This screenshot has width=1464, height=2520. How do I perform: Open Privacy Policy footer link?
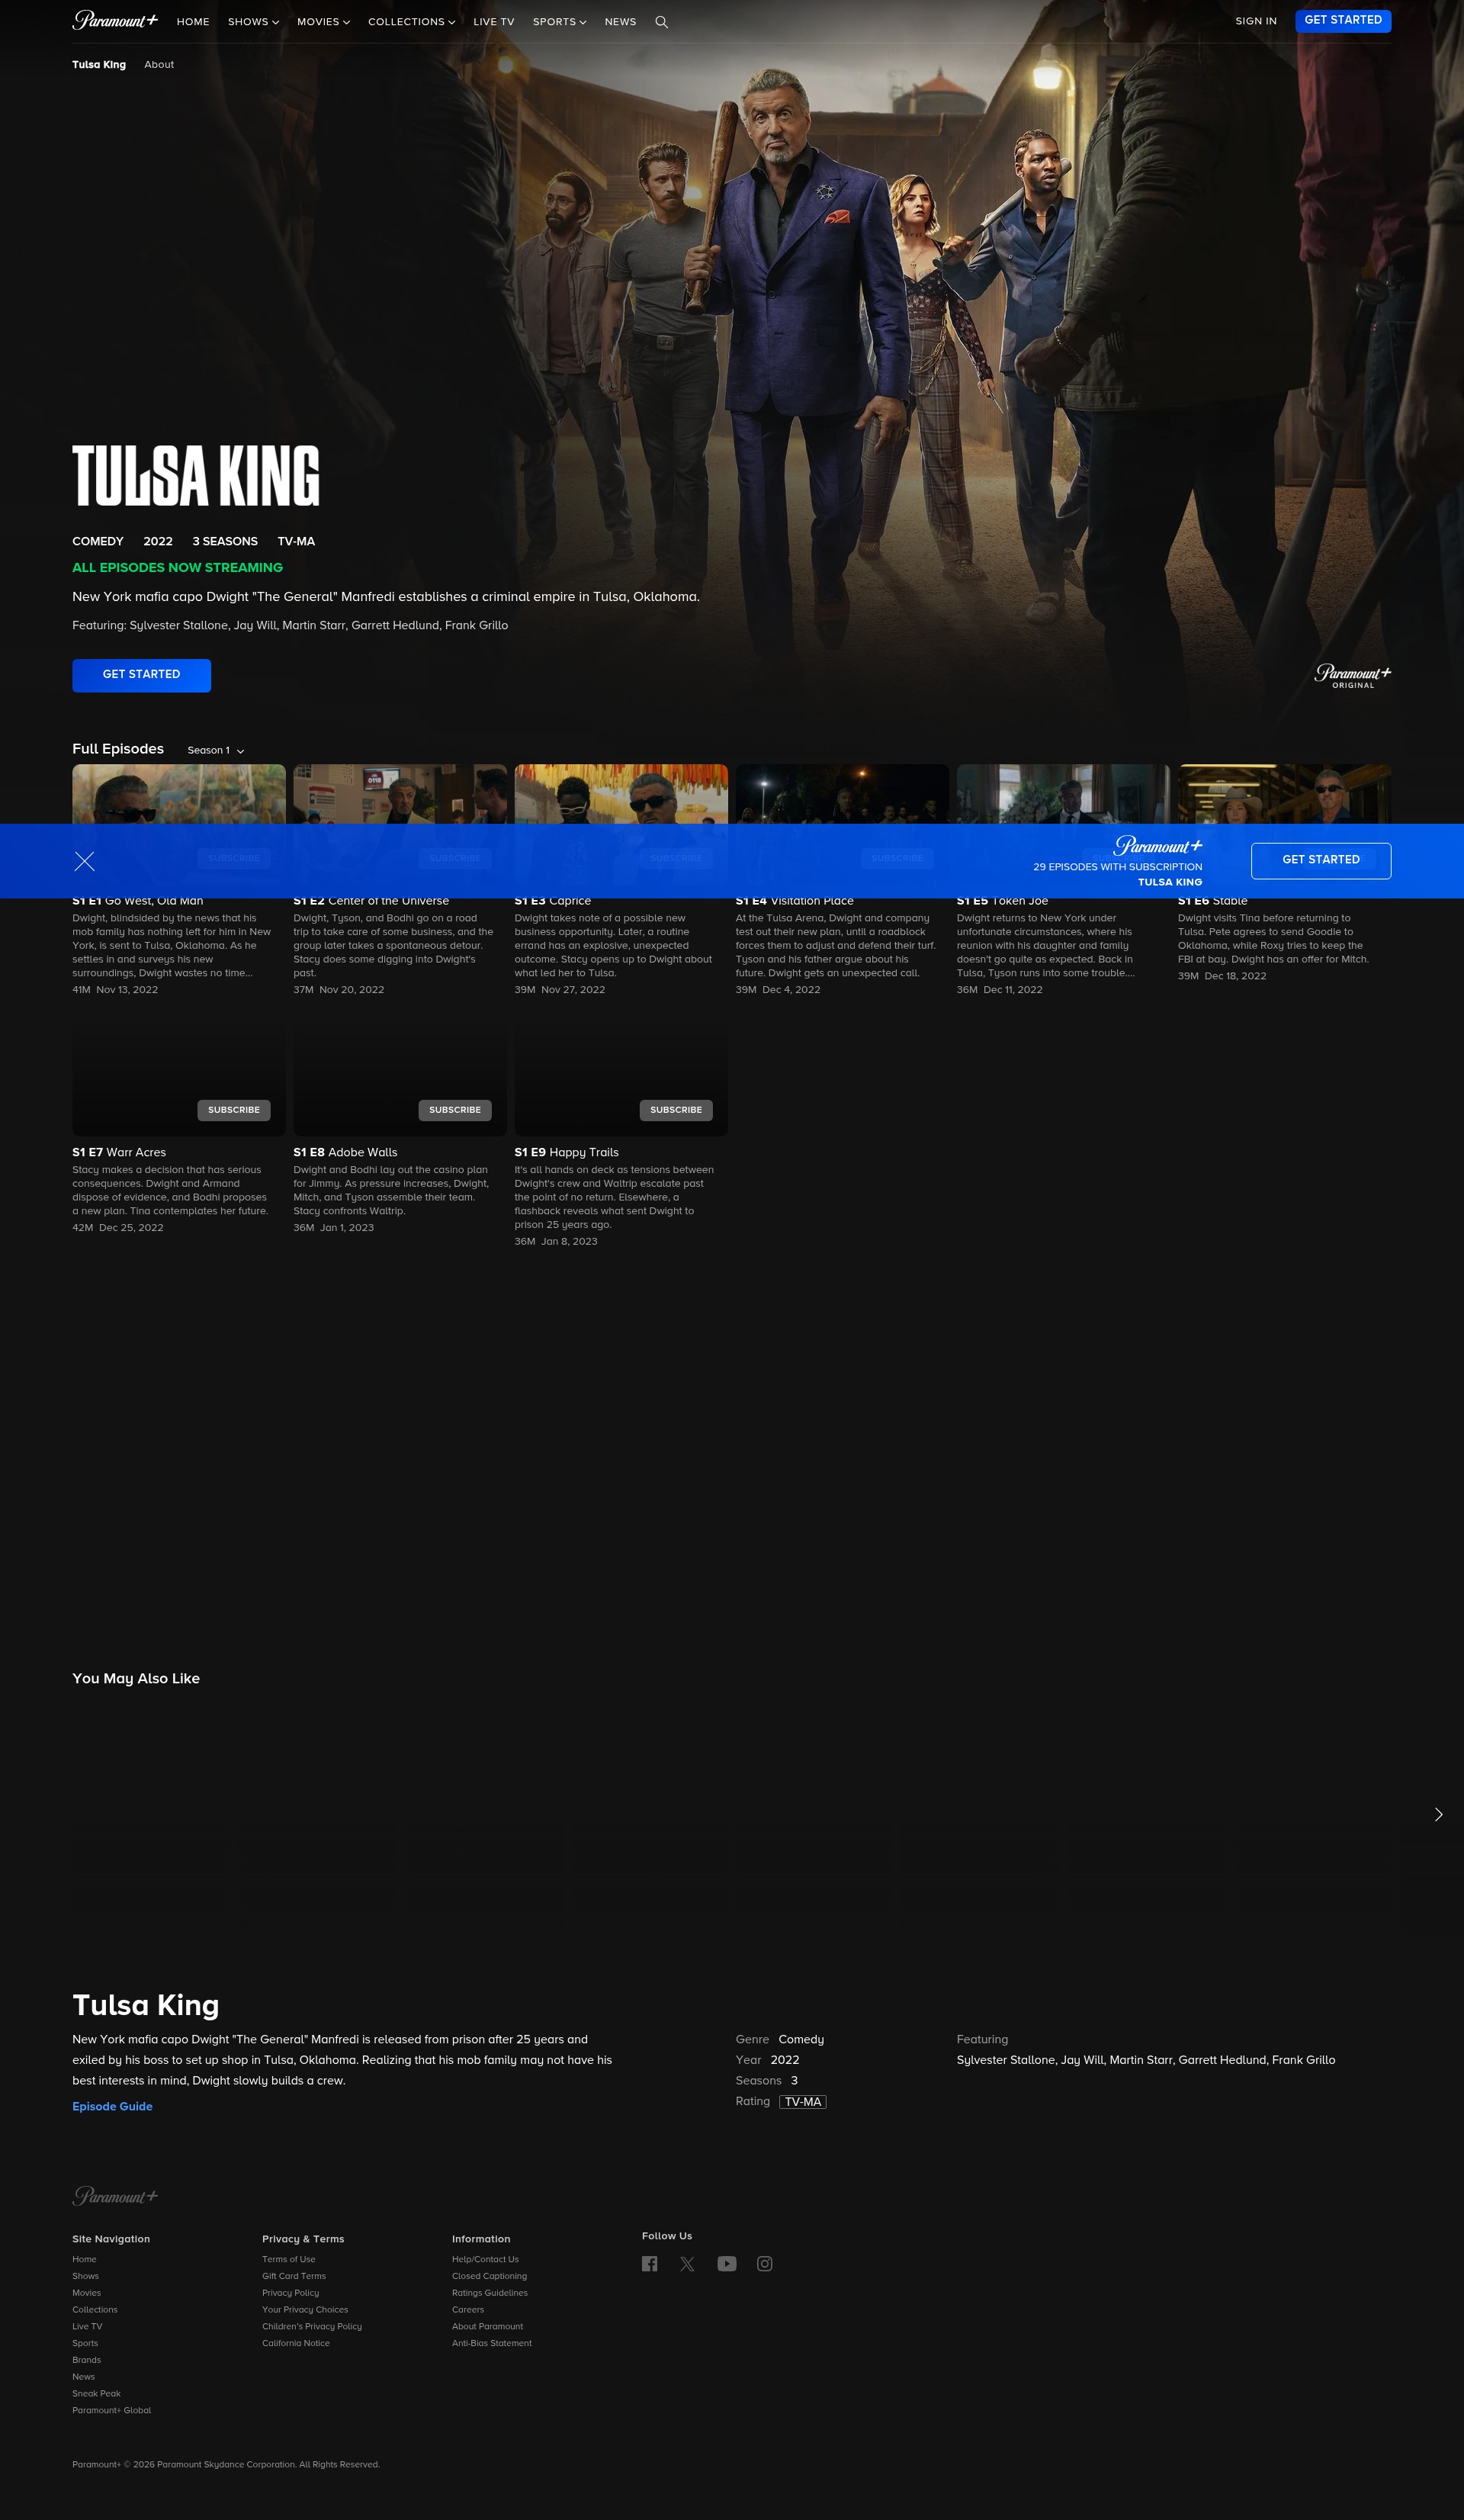click(290, 2293)
